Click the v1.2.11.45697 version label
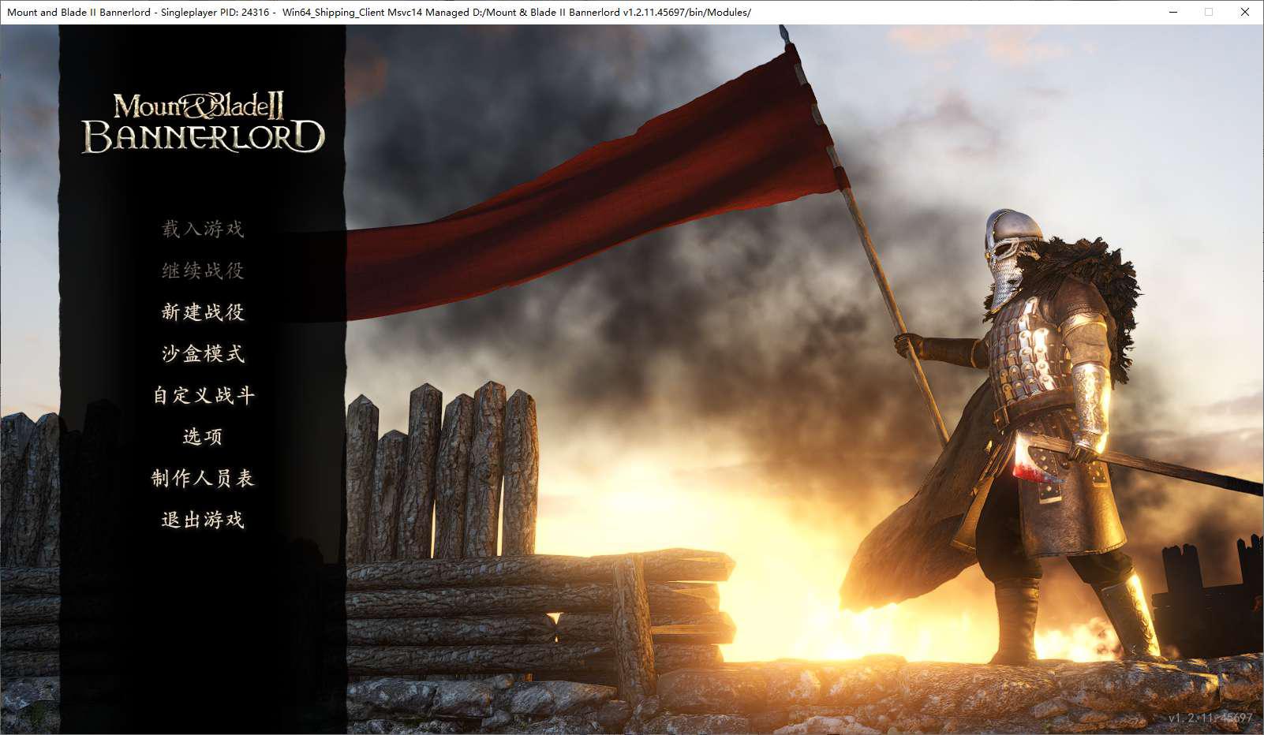 (1210, 718)
